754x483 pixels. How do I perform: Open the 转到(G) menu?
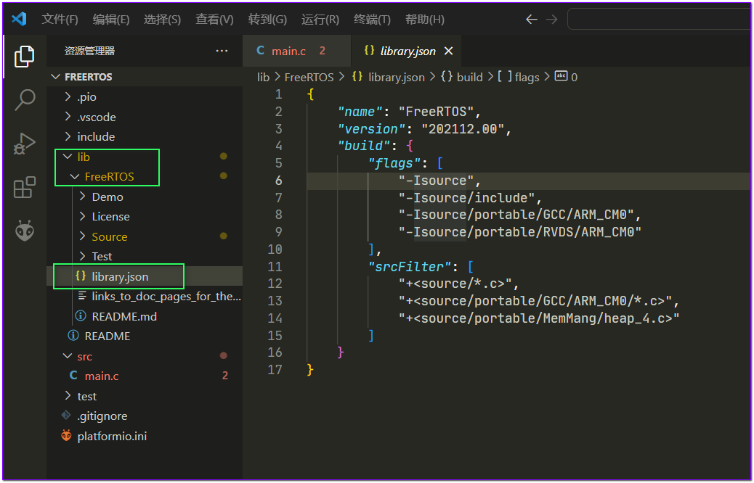coord(267,19)
